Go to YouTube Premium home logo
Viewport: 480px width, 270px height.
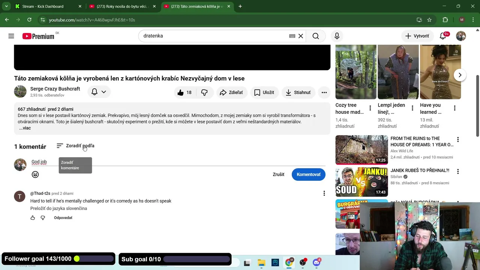pos(38,36)
